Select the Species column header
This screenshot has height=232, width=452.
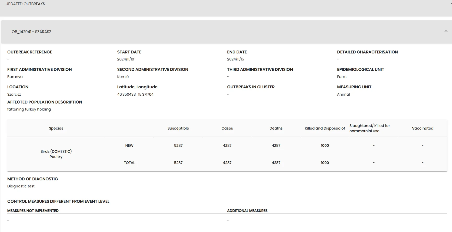pos(56,128)
